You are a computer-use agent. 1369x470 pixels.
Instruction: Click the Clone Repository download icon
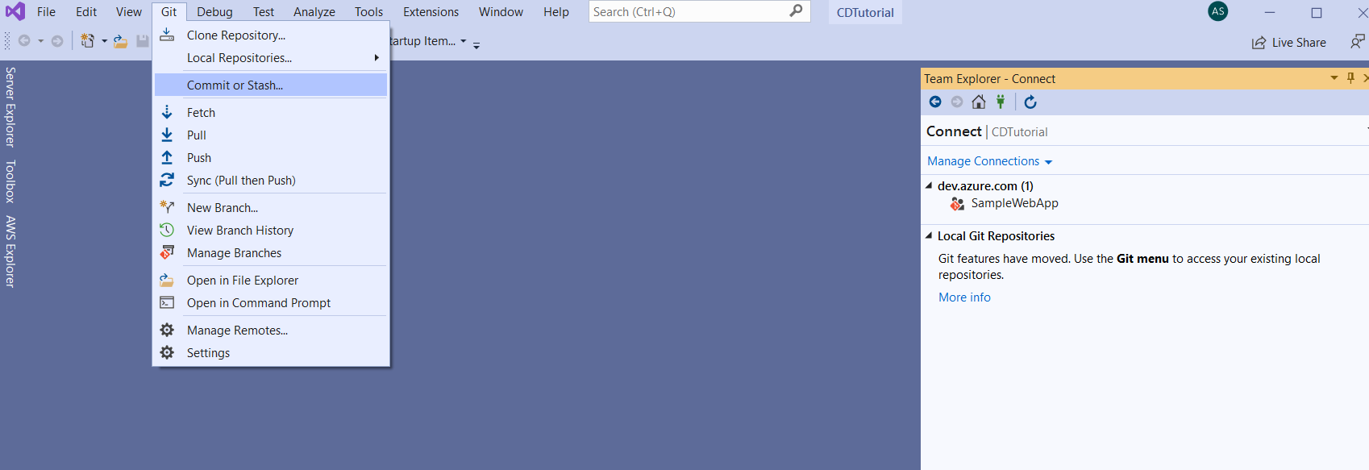pos(167,34)
